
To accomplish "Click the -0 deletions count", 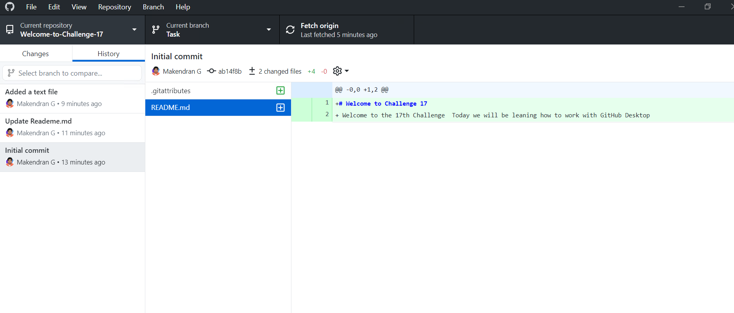I will [x=324, y=71].
